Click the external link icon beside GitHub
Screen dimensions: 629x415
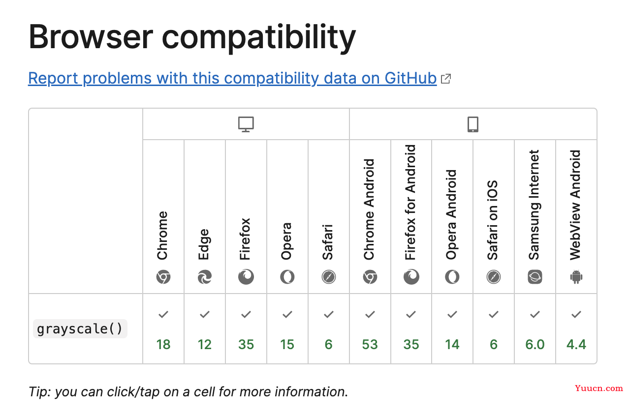tap(446, 79)
